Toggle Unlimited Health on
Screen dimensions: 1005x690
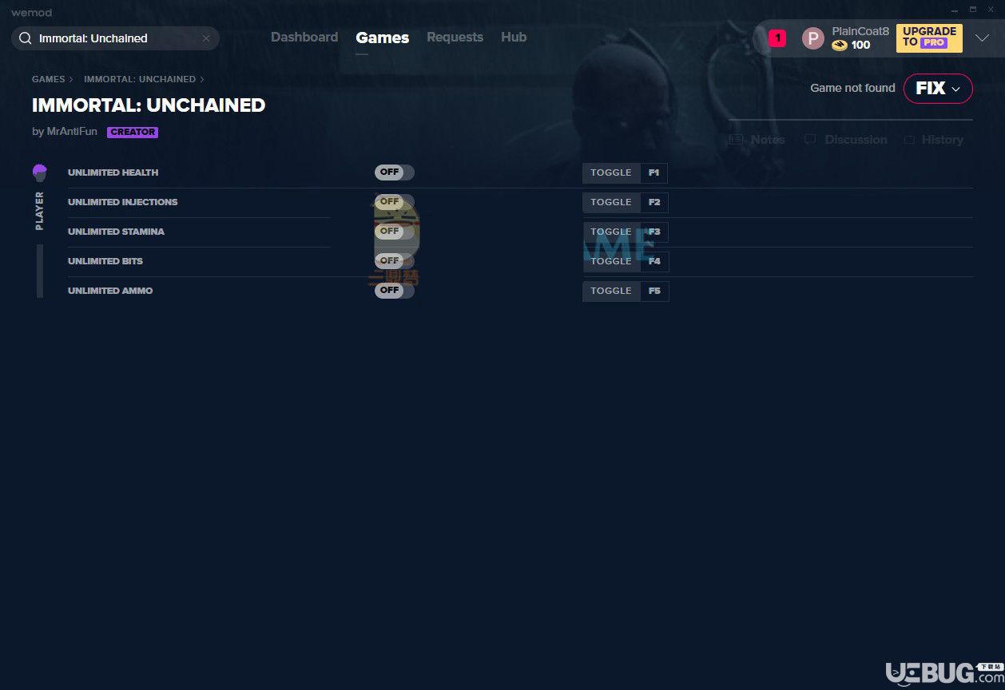click(x=395, y=172)
